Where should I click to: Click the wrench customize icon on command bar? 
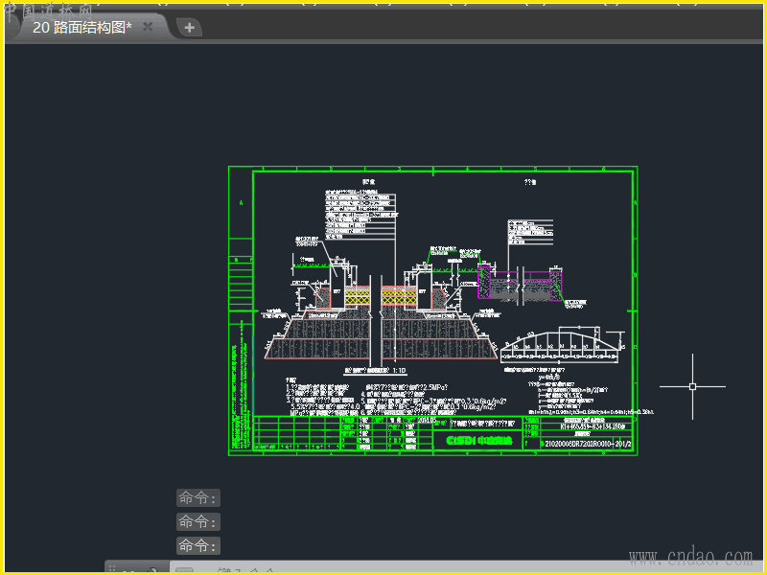tap(153, 571)
